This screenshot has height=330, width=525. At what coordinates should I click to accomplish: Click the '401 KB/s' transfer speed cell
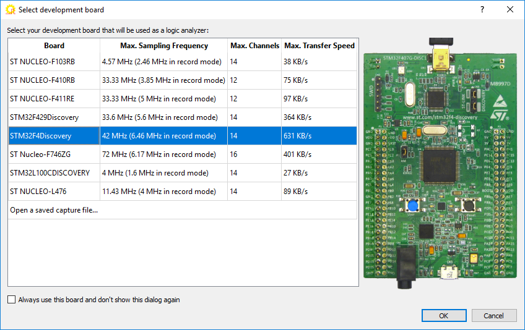click(x=319, y=154)
